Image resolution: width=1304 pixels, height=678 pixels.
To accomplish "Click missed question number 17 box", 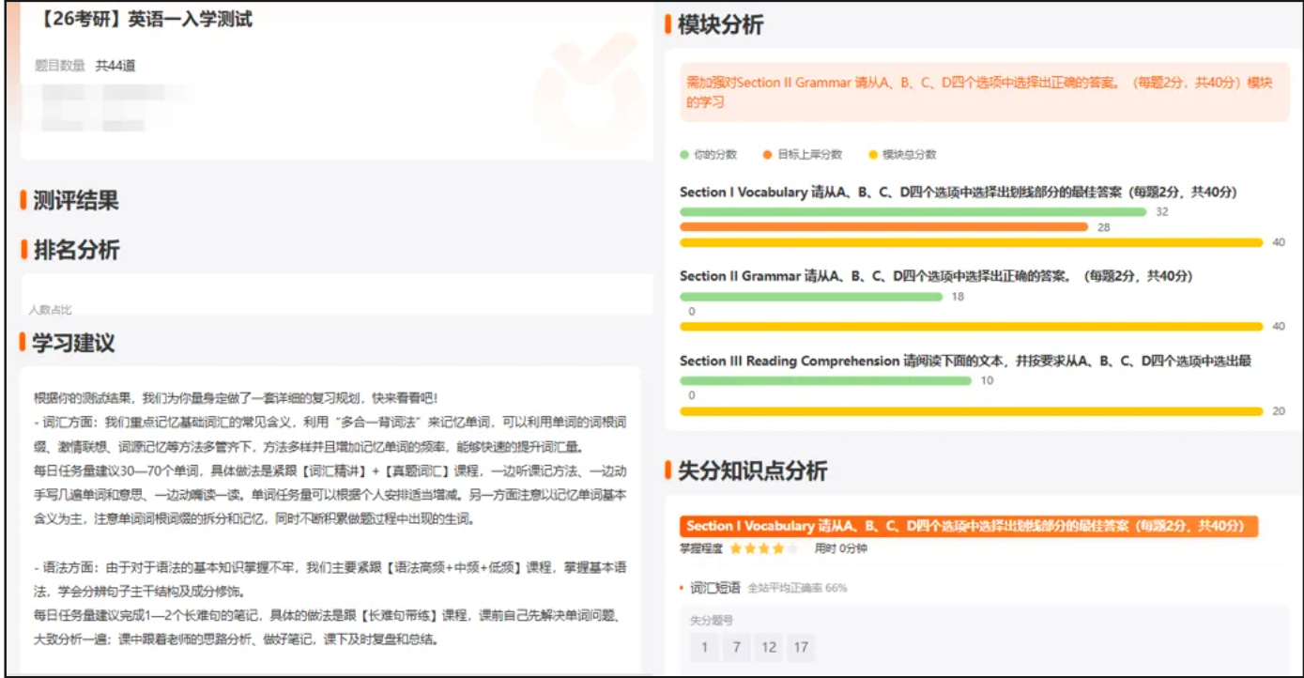I will (801, 647).
